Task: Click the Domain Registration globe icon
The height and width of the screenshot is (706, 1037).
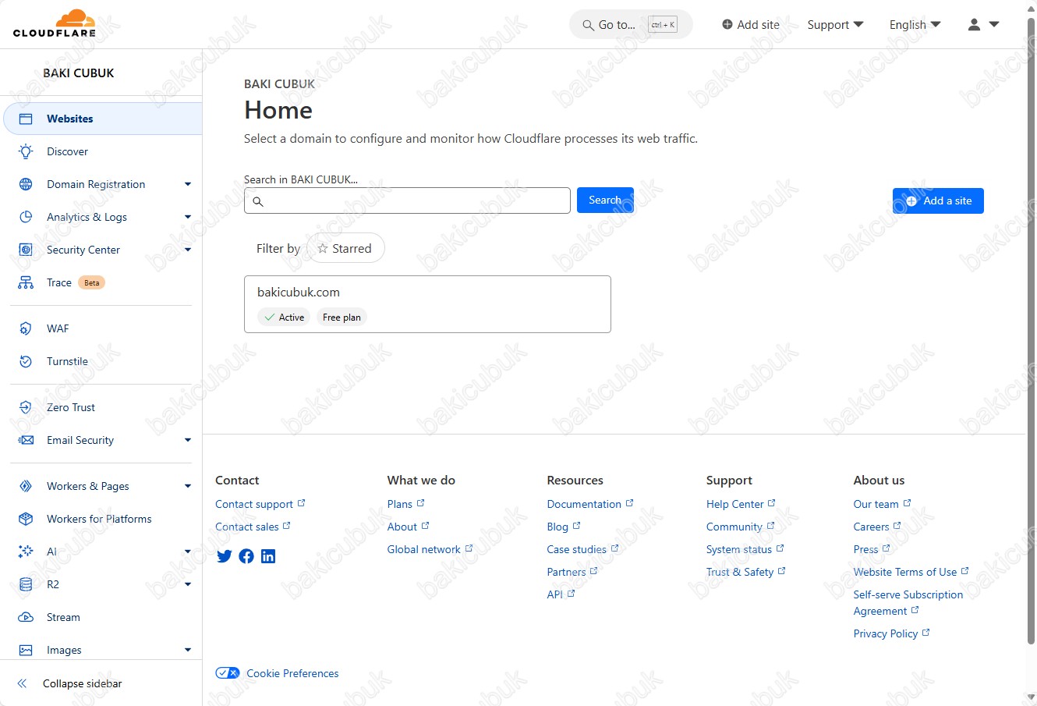Action: click(26, 184)
